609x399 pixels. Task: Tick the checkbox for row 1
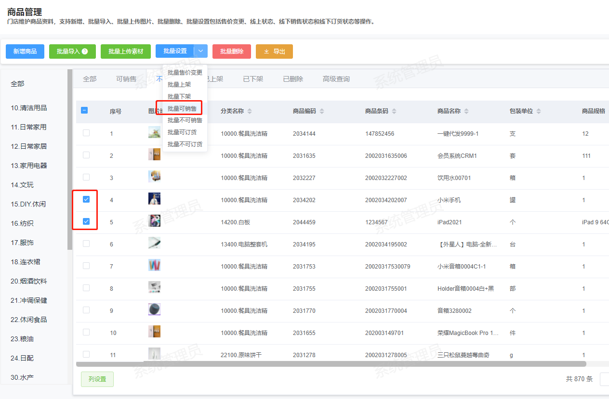tap(86, 133)
